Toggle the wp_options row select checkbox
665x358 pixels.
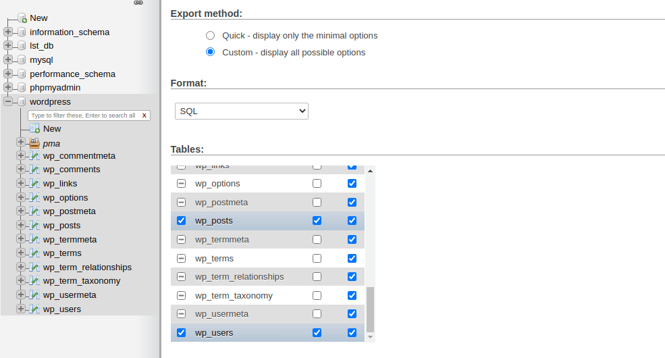coord(181,183)
